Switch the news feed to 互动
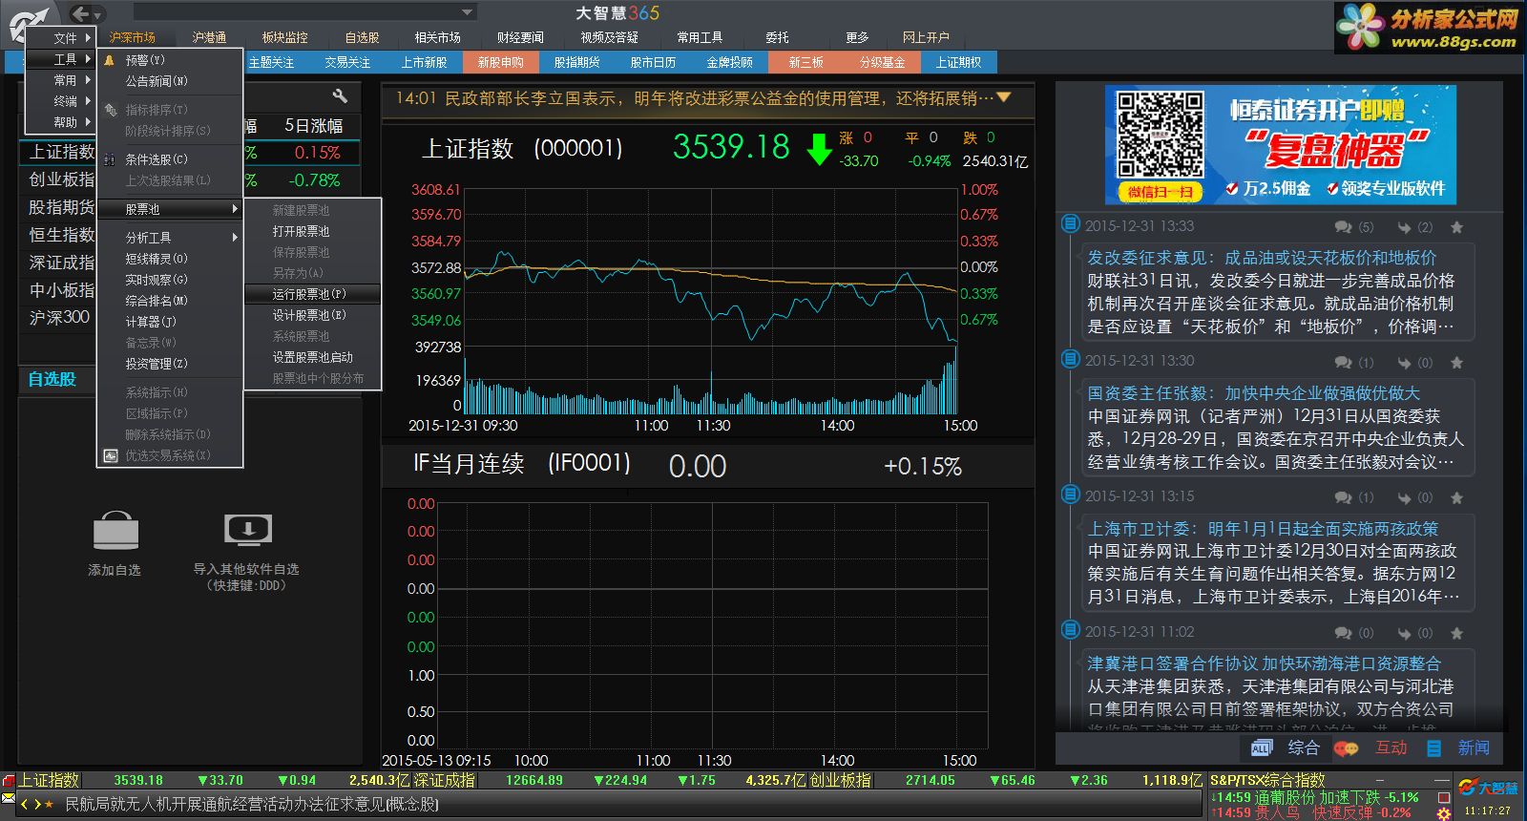The width and height of the screenshot is (1527, 821). 1391,747
